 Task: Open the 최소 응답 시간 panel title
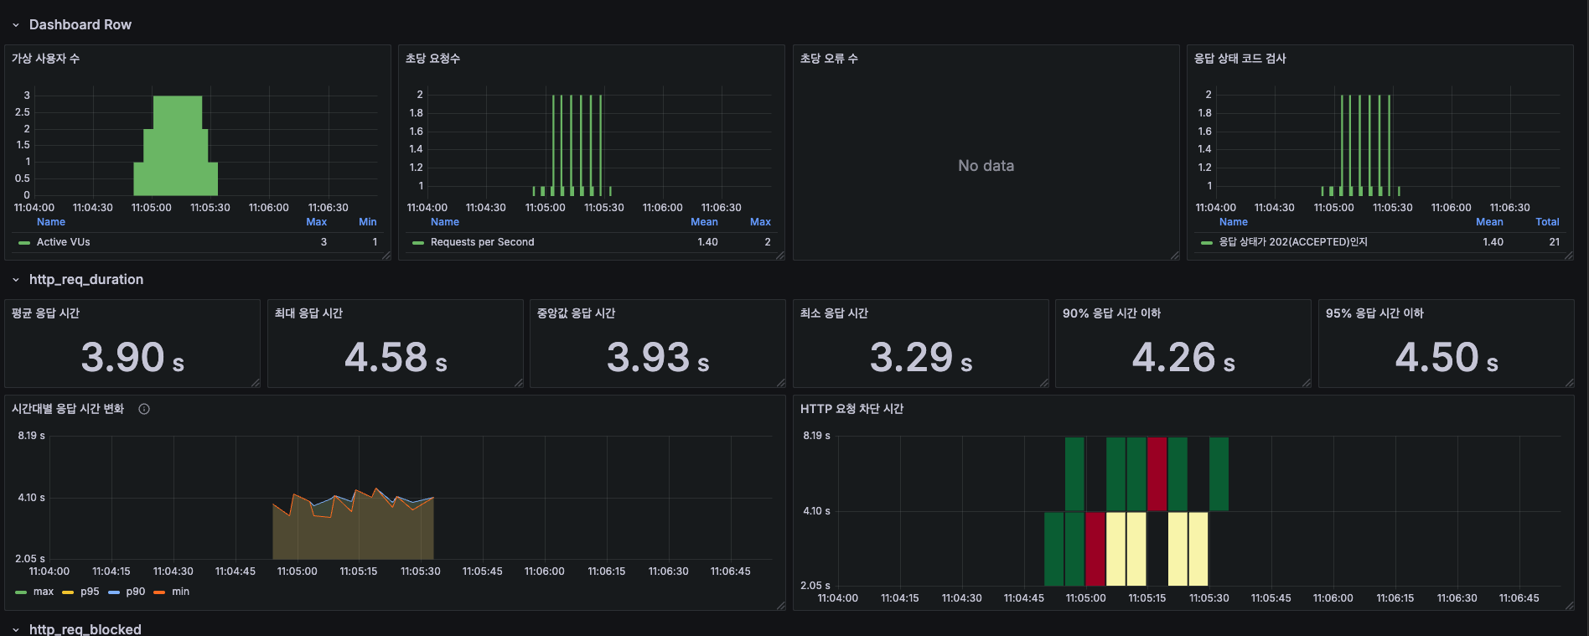834,313
